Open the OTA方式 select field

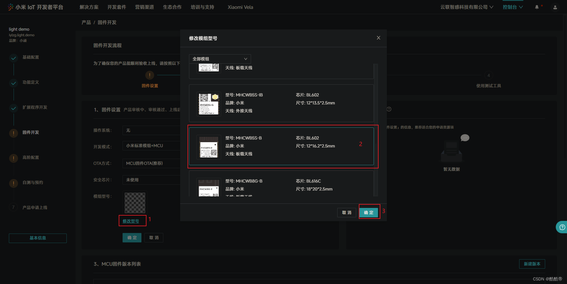(151, 163)
